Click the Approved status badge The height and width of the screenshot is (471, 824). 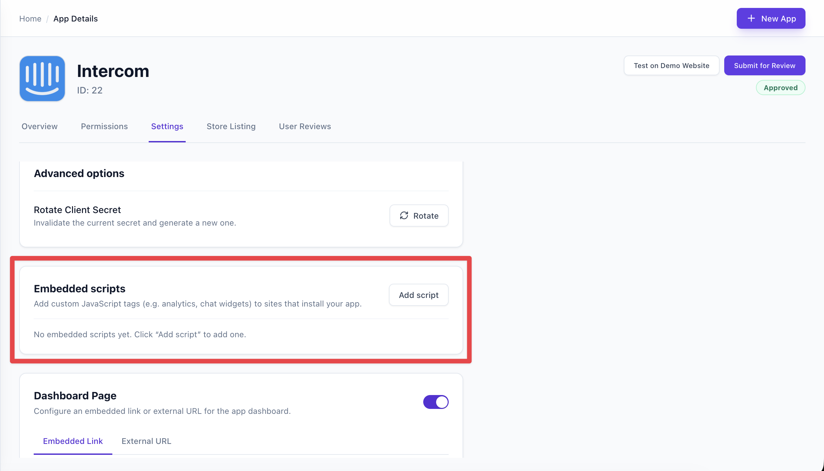tap(780, 88)
